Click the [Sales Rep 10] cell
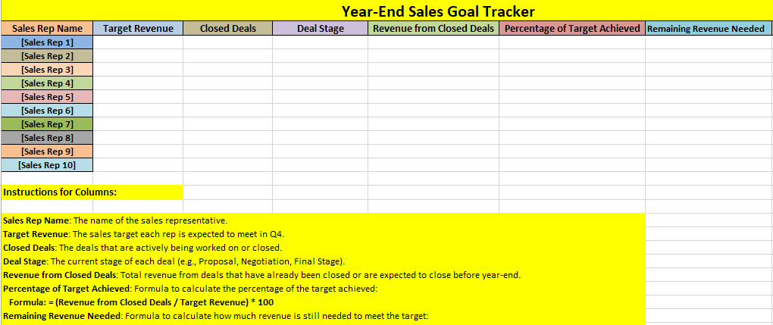Image resolution: width=773 pixels, height=325 pixels. [47, 165]
